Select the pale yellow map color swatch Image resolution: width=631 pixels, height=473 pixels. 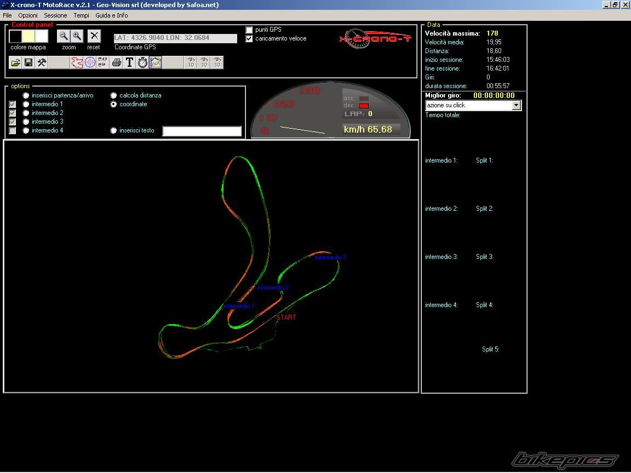(28, 36)
